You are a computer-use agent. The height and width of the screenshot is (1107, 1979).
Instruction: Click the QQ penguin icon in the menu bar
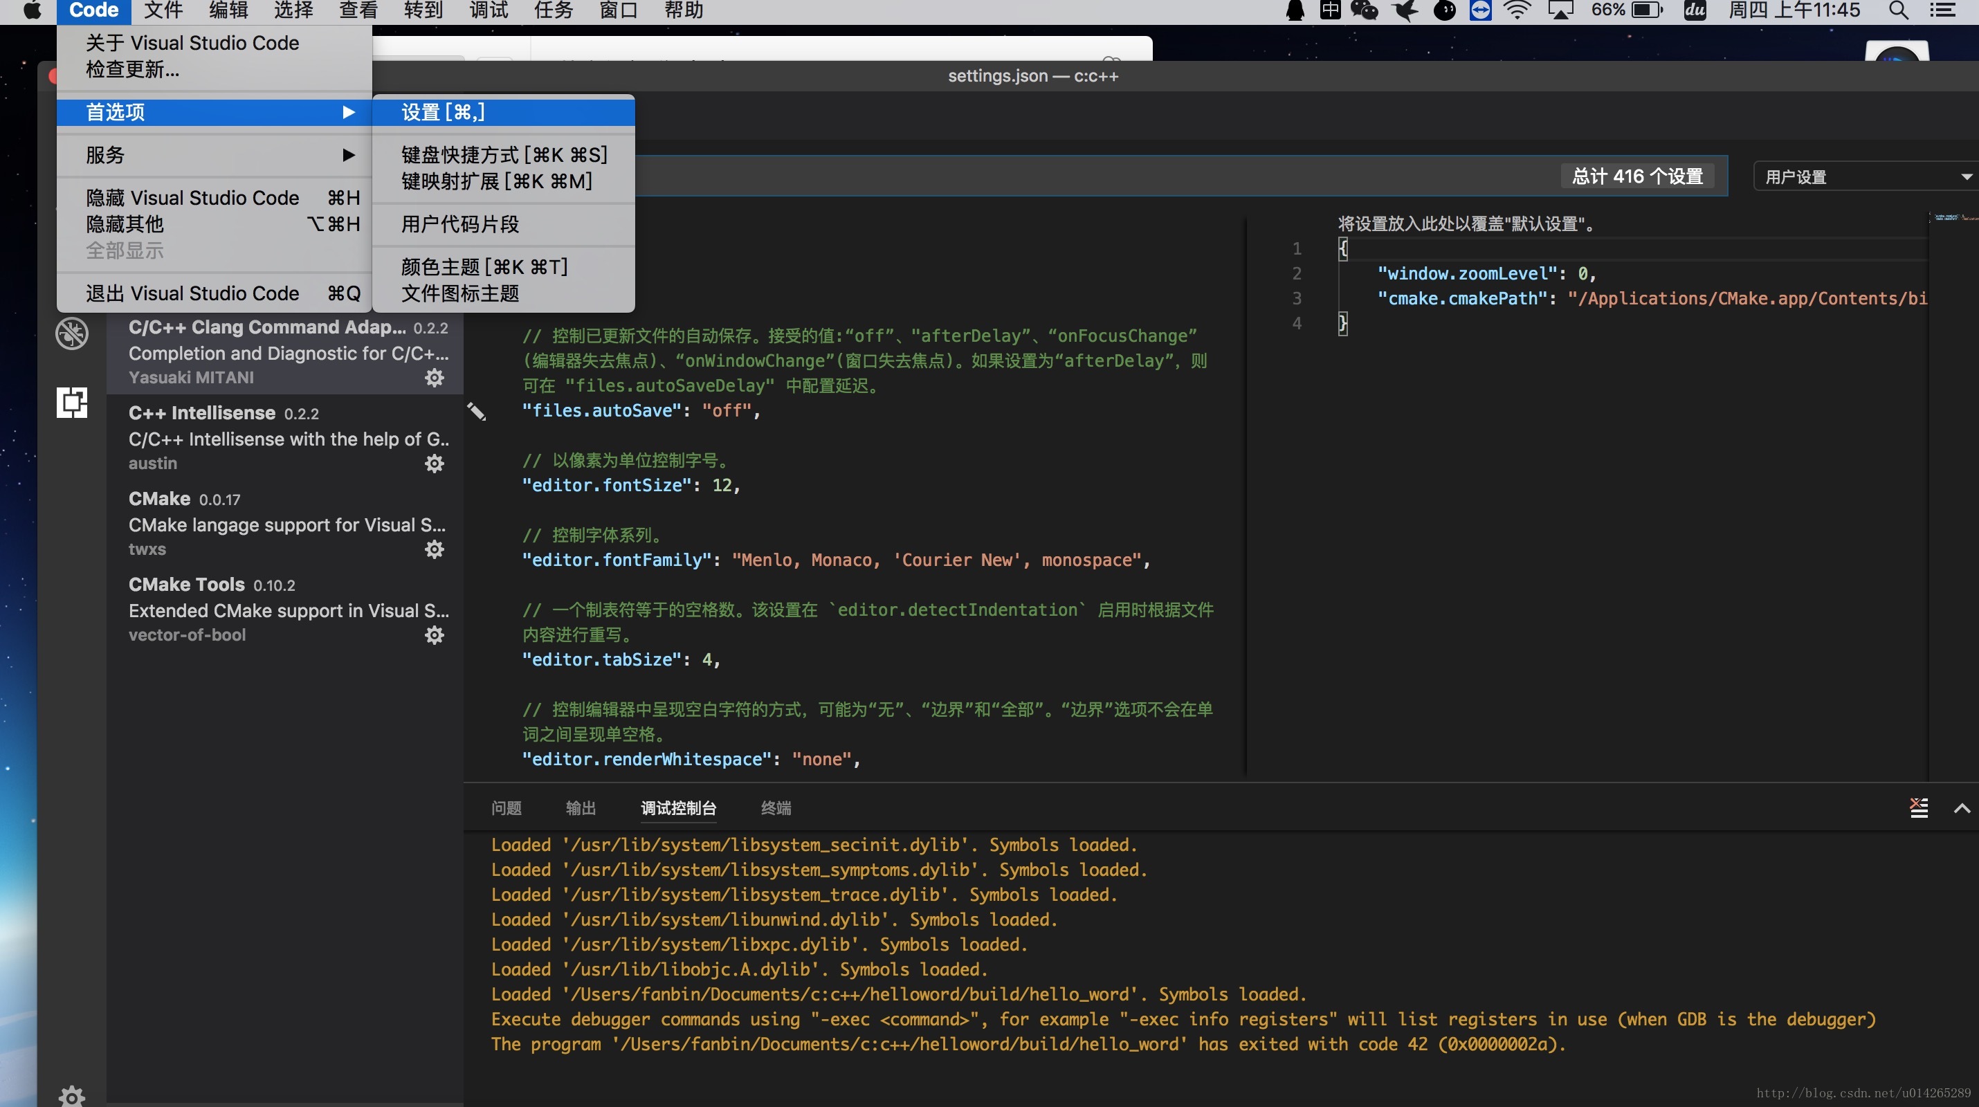coord(1295,10)
